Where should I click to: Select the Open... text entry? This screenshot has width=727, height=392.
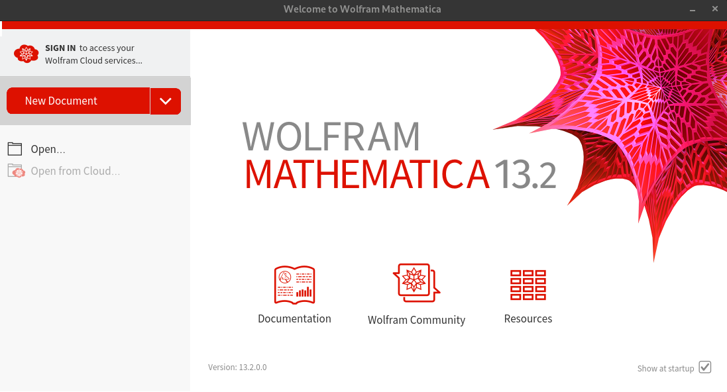(48, 150)
